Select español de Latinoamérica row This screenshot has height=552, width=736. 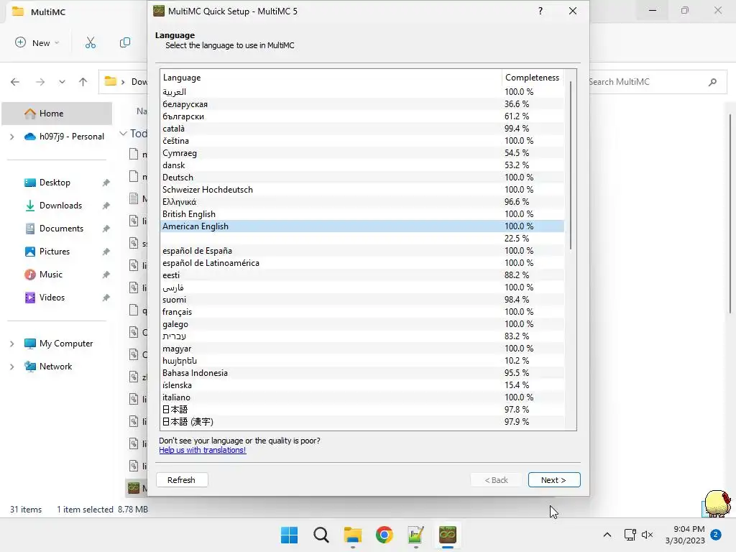tap(362, 263)
